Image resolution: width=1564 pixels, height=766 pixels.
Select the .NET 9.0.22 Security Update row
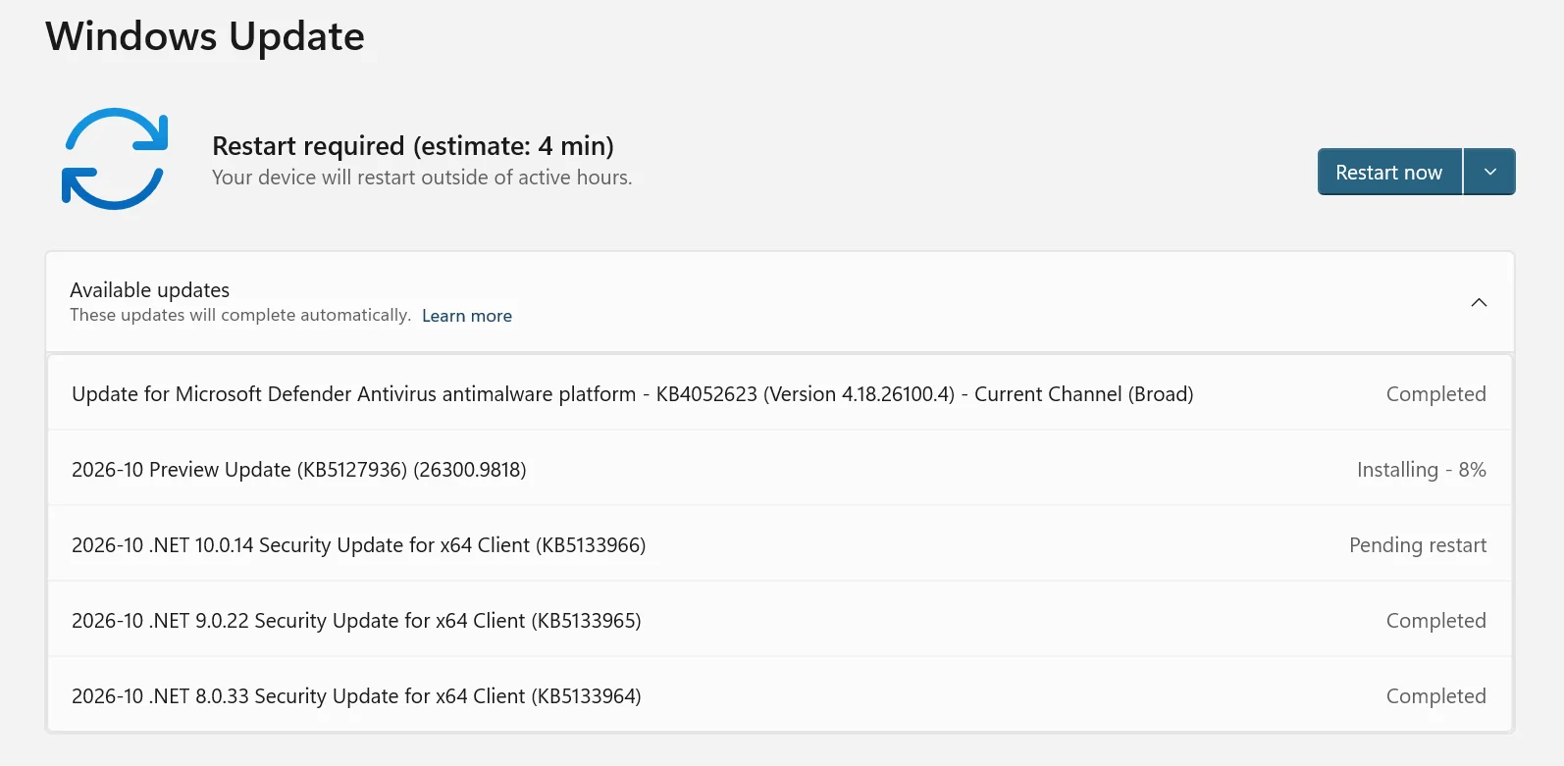point(780,620)
